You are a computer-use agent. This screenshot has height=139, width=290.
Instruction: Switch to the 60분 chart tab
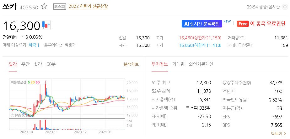[51, 64]
